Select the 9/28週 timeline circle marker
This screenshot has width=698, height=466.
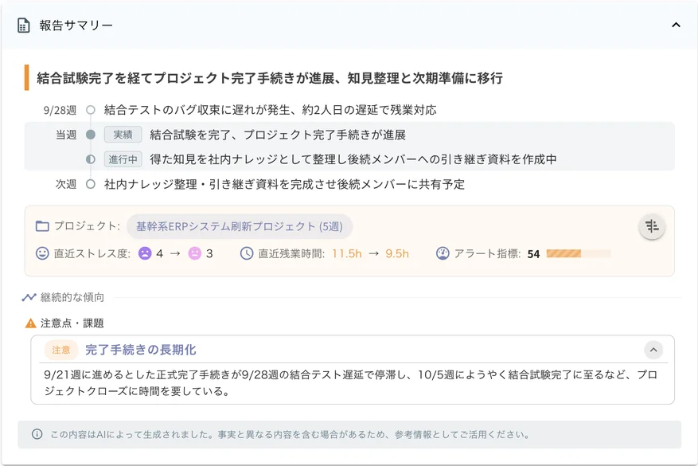pos(91,110)
